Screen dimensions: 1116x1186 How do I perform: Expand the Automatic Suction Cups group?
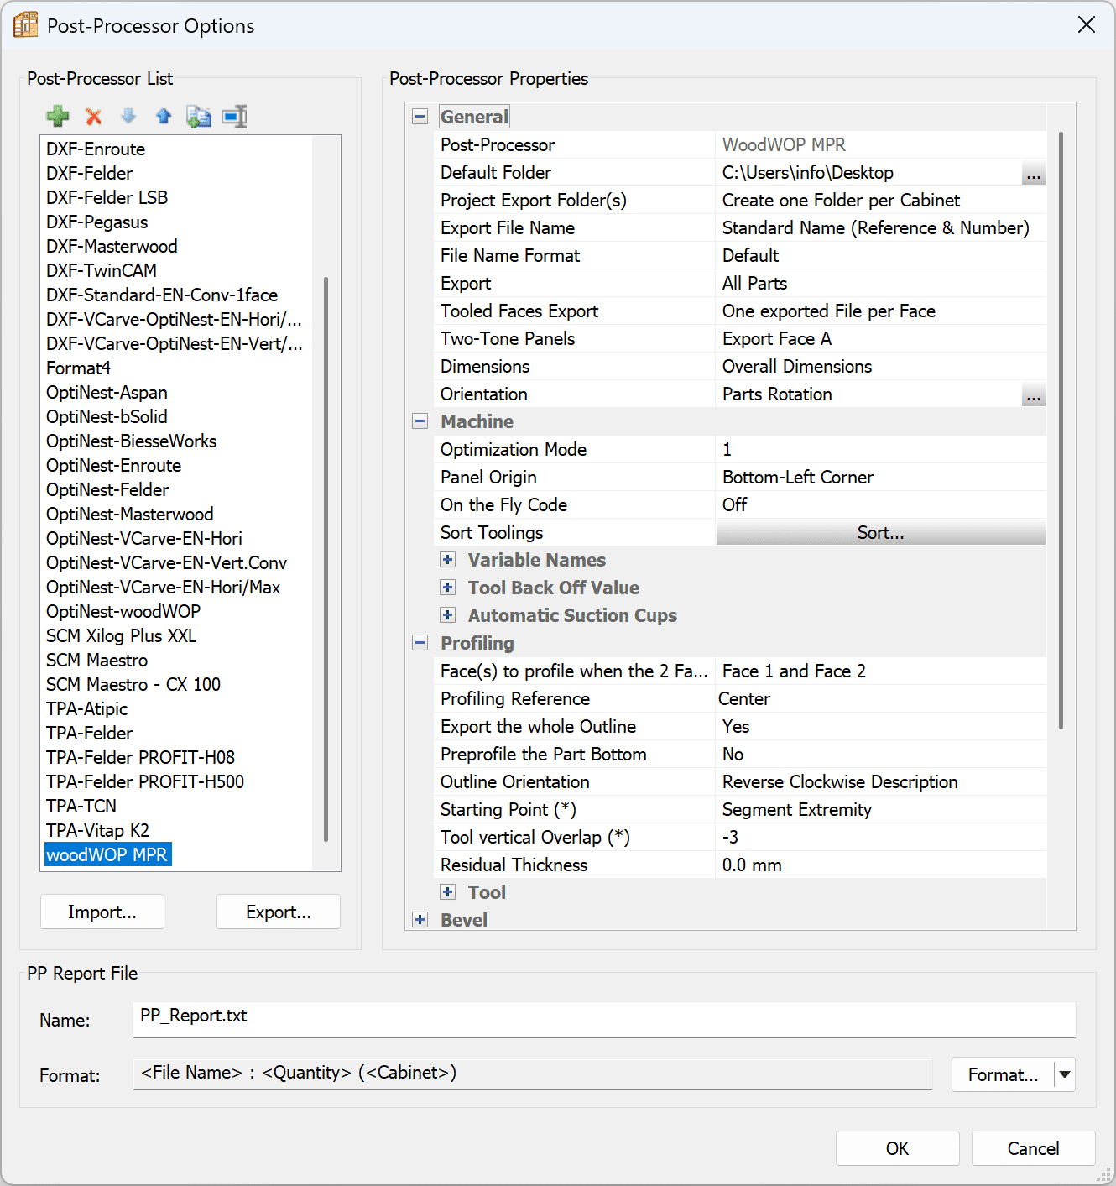coord(448,615)
